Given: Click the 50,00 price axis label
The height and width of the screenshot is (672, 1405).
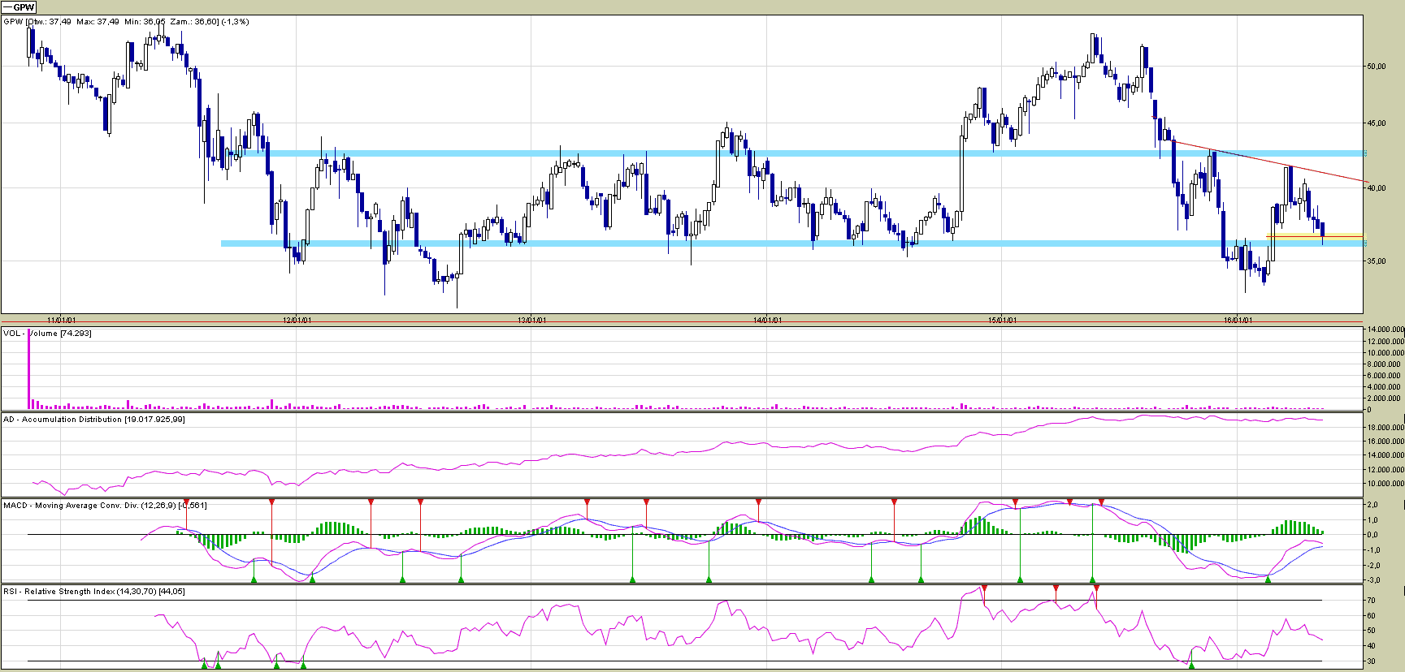Looking at the screenshot, I should click(1376, 67).
